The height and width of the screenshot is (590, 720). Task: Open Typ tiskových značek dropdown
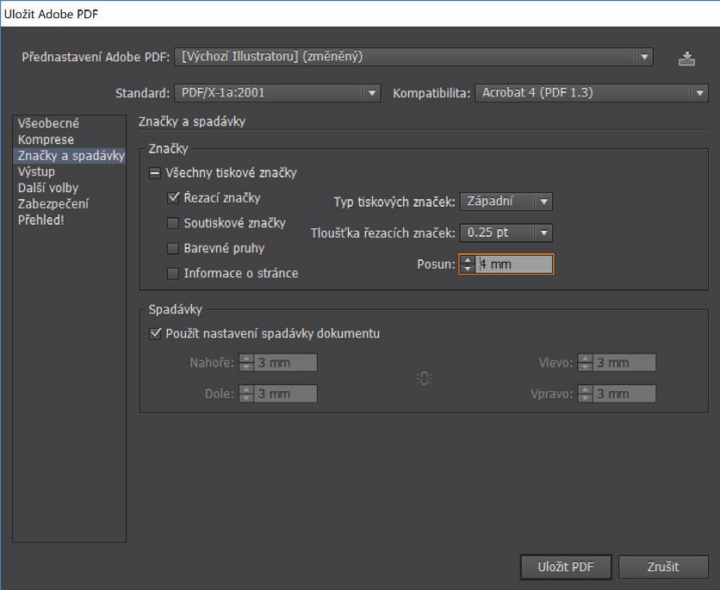(x=506, y=202)
